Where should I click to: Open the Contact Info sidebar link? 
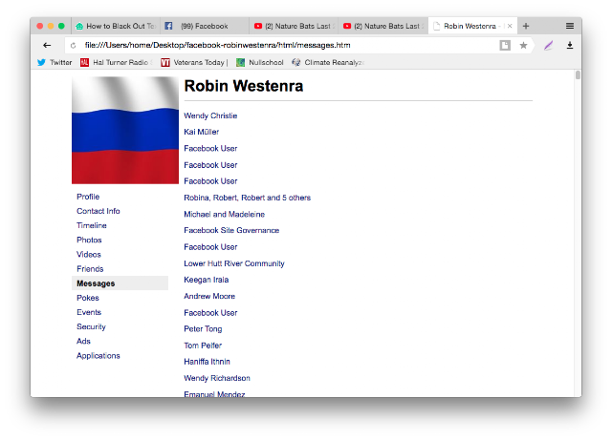pos(98,211)
